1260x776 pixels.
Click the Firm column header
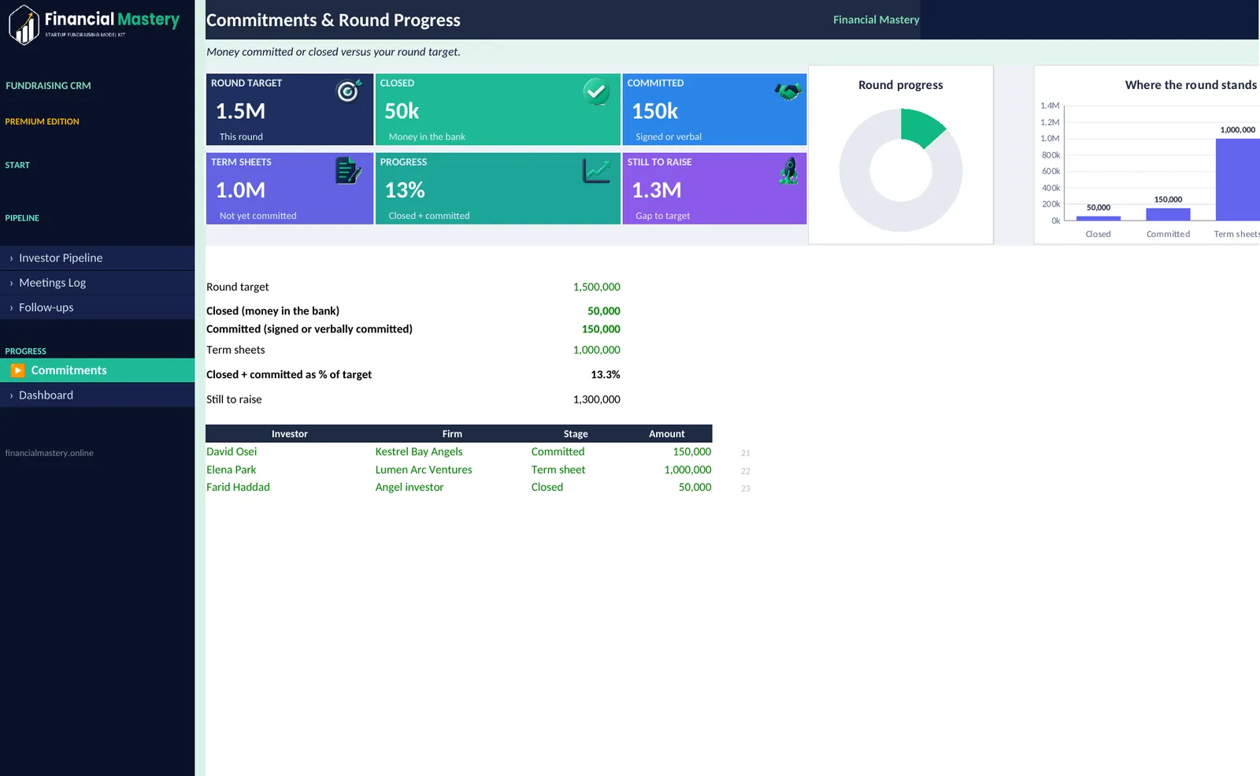tap(452, 434)
